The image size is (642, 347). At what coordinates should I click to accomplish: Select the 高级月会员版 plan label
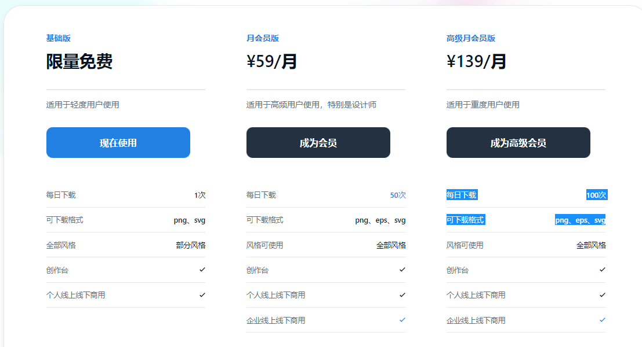(471, 38)
